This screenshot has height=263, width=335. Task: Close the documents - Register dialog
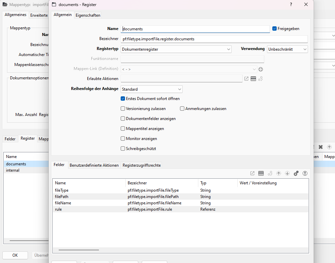click(x=306, y=4)
